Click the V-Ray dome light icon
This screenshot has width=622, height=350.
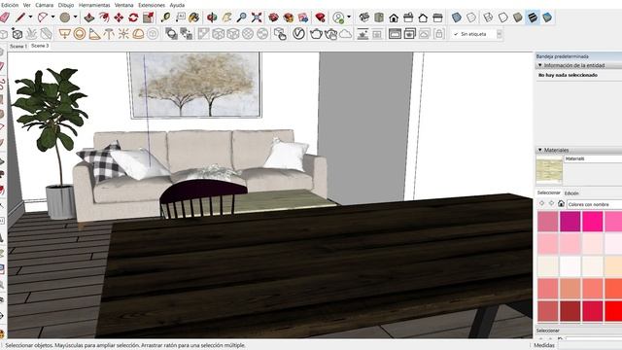point(138,34)
